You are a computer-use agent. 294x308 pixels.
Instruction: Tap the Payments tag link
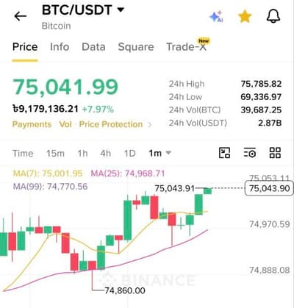32,124
